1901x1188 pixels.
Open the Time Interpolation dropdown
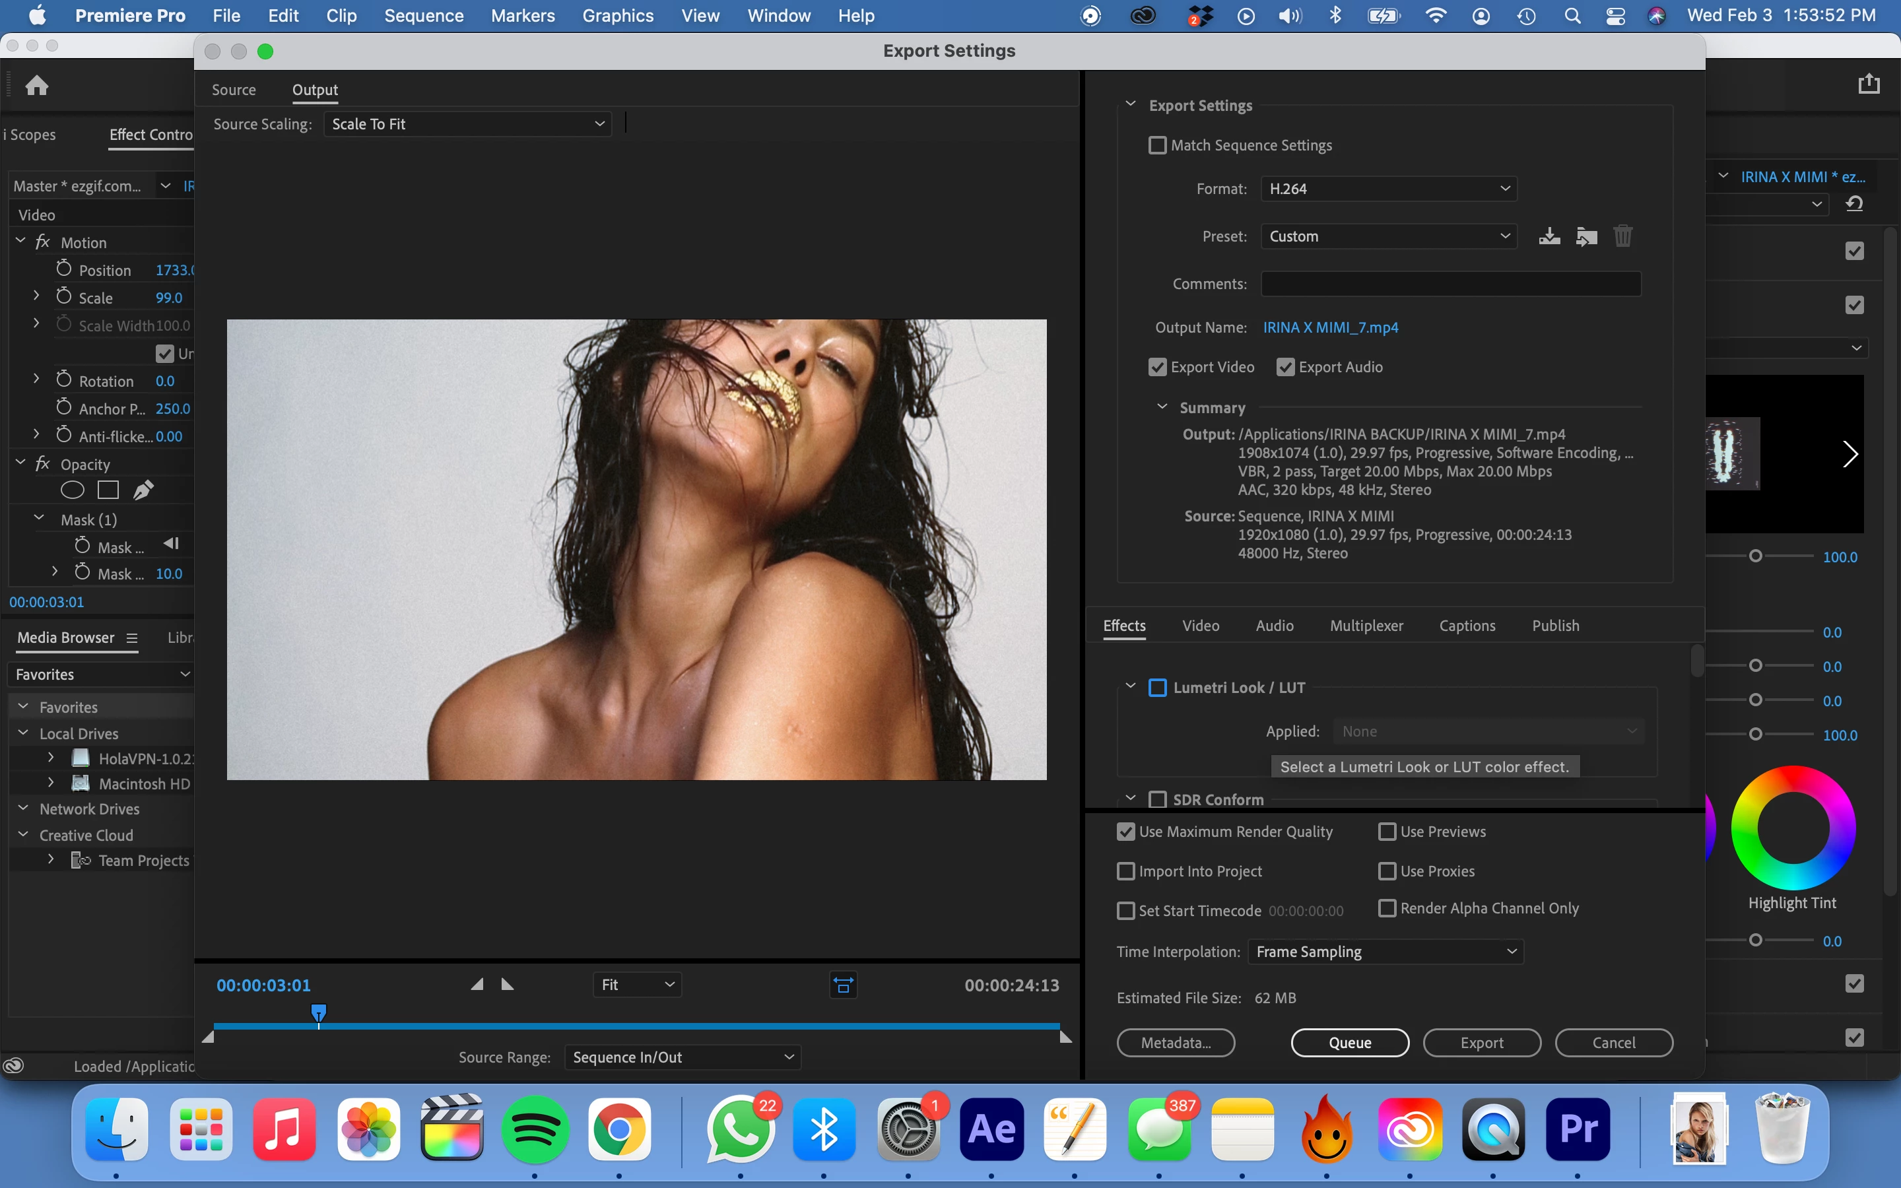(1385, 952)
